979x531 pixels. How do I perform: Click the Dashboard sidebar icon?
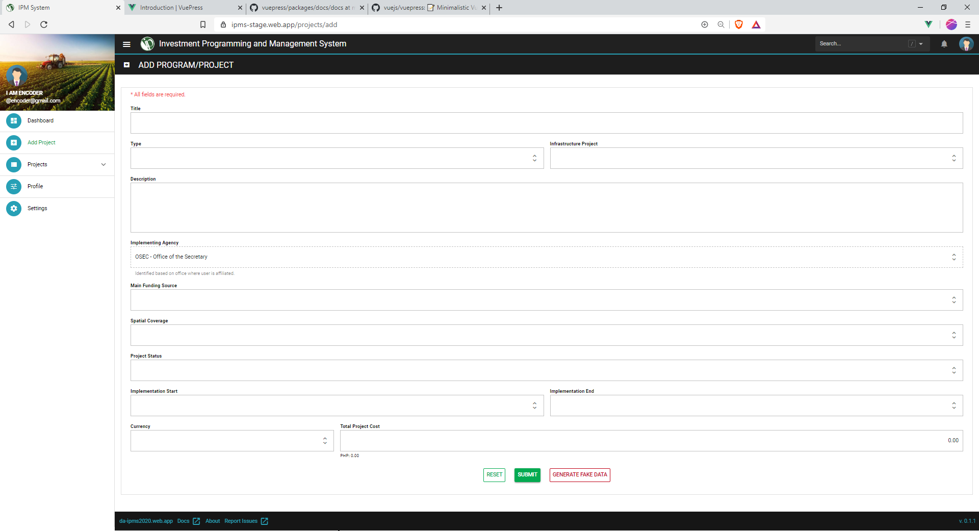(x=14, y=121)
